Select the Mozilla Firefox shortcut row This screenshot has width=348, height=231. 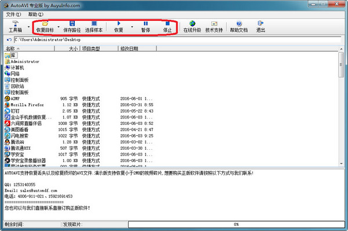tap(79, 105)
